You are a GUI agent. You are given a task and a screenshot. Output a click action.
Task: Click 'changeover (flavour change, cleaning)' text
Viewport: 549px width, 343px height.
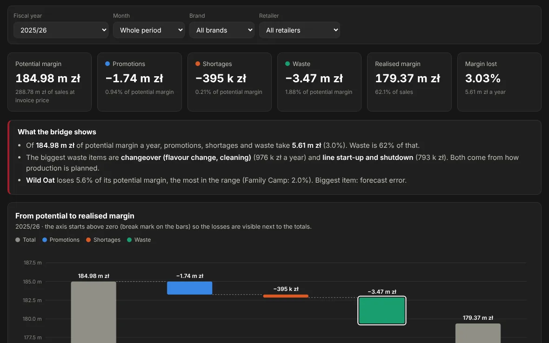click(x=186, y=158)
